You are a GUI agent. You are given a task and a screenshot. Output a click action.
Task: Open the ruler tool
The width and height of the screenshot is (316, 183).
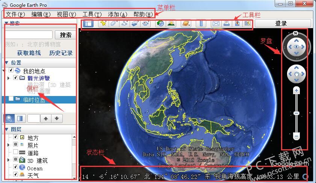201,23
